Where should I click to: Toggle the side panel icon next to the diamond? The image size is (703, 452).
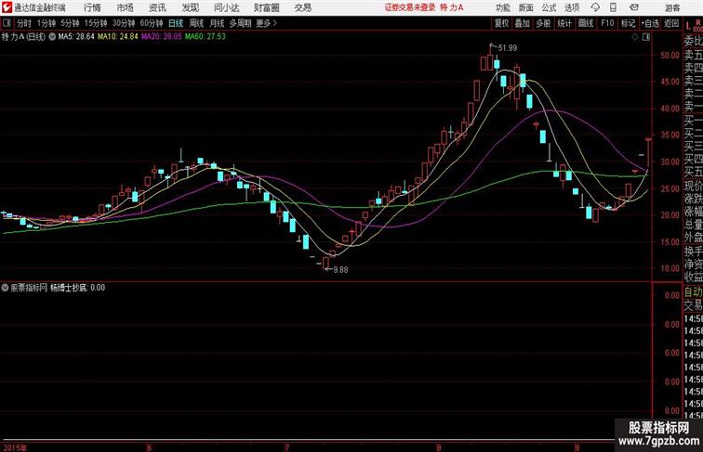[x=646, y=37]
